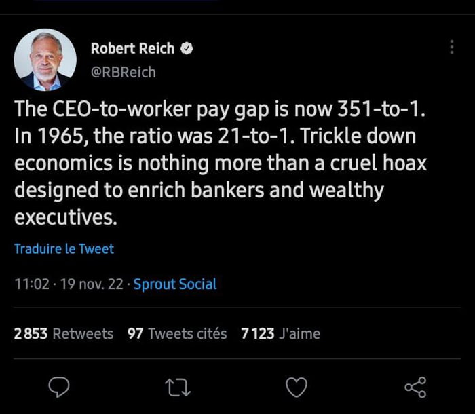Image resolution: width=475 pixels, height=414 pixels.
Task: Open the three-dot more options menu
Action: (x=452, y=48)
